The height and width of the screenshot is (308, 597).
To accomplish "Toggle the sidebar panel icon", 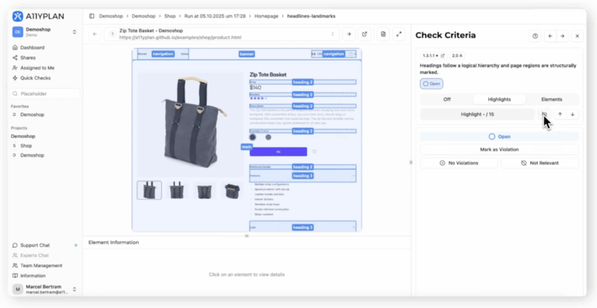I will (92, 16).
